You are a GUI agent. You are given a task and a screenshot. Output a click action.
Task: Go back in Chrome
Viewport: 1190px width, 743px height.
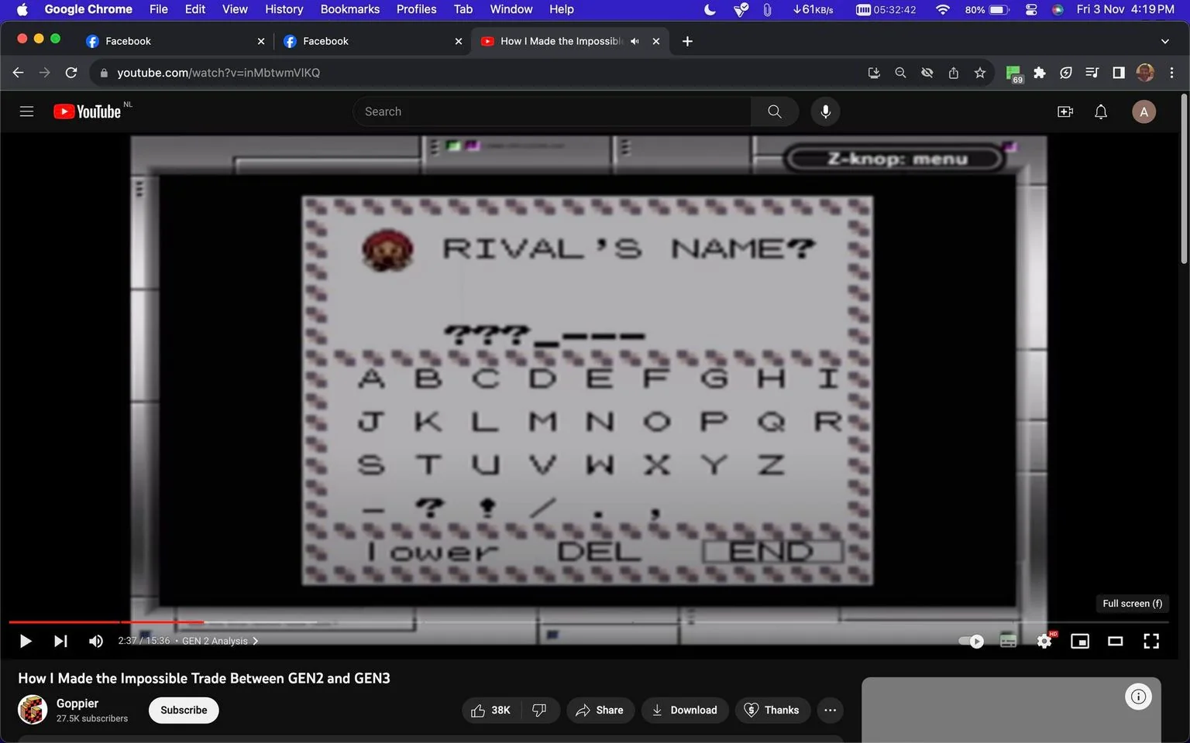tap(19, 73)
